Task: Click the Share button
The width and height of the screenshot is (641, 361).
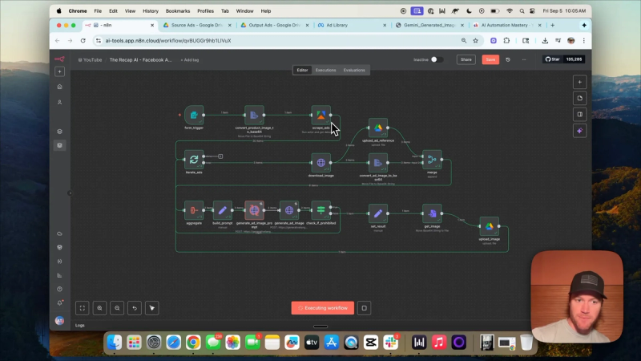Action: click(x=466, y=59)
